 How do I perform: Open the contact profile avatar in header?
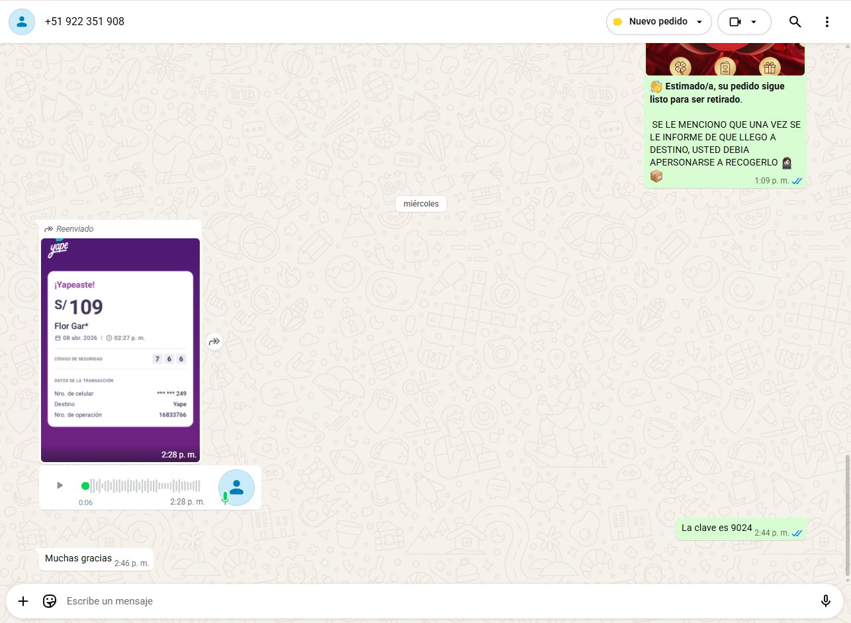point(22,22)
